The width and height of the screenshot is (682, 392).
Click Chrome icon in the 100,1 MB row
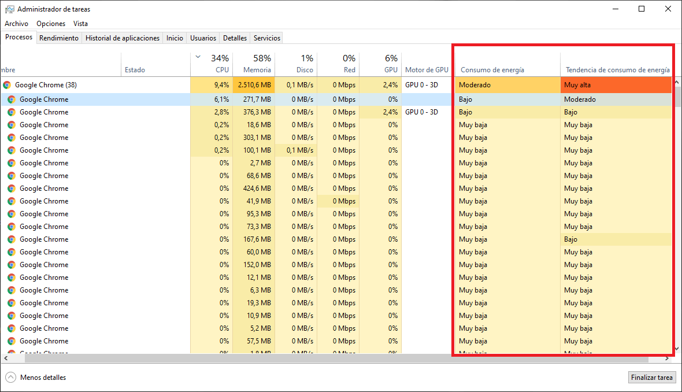point(12,150)
